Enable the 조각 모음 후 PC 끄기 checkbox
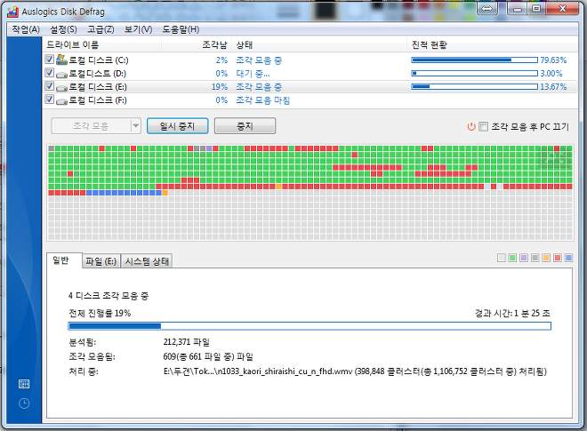587x431 pixels. [483, 126]
